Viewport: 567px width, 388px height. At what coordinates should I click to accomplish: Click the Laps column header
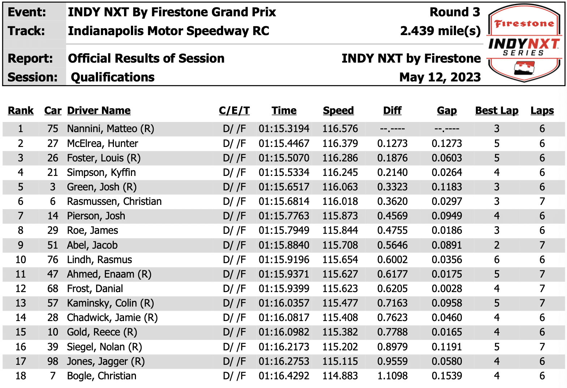click(542, 110)
